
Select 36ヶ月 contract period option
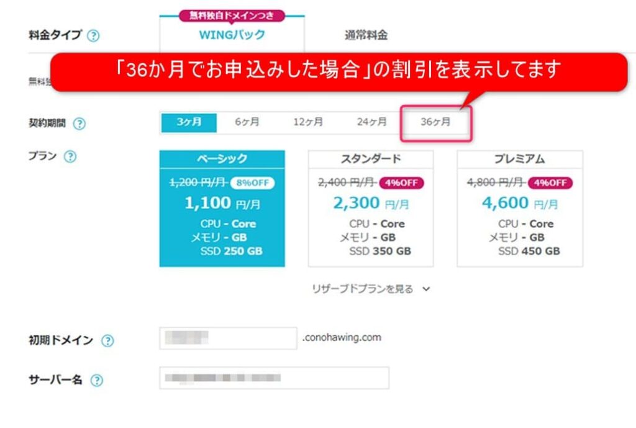(435, 122)
